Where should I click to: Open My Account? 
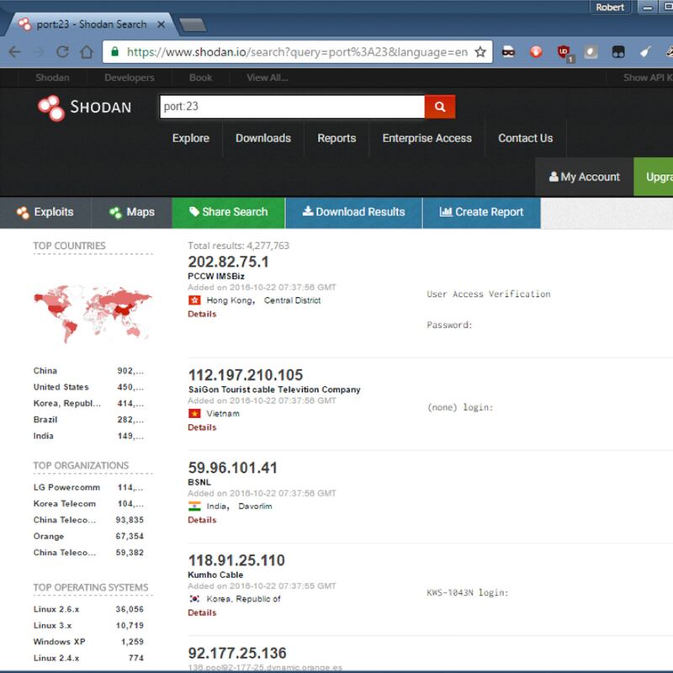pos(584,177)
